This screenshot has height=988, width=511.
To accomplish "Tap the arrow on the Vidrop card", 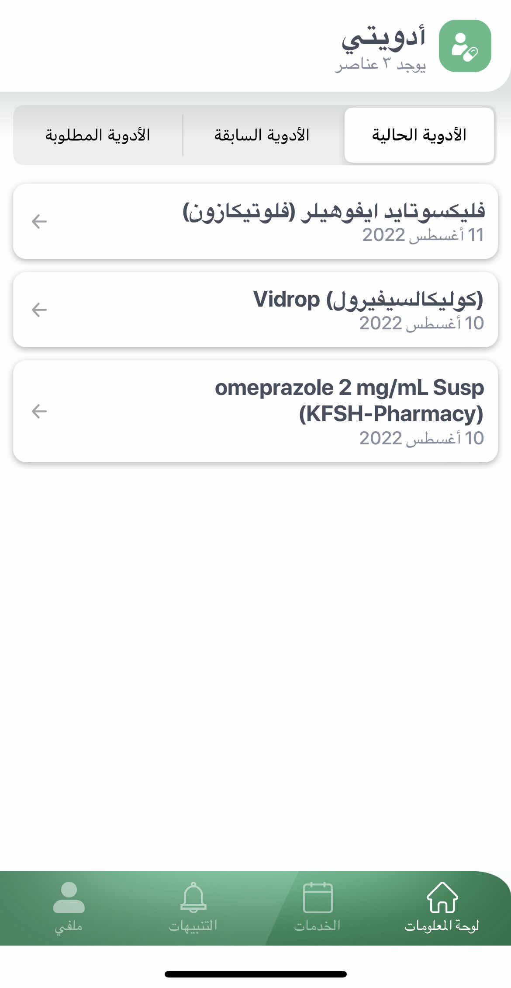I will click(39, 310).
